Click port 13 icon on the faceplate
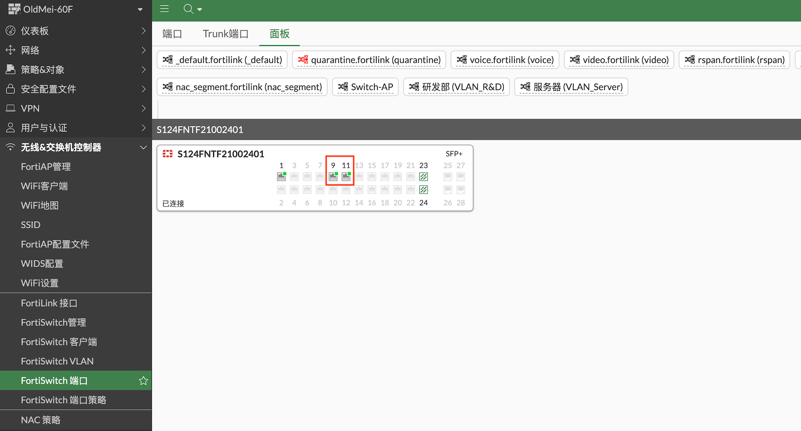Screen dimensions: 801x431 [x=359, y=177]
